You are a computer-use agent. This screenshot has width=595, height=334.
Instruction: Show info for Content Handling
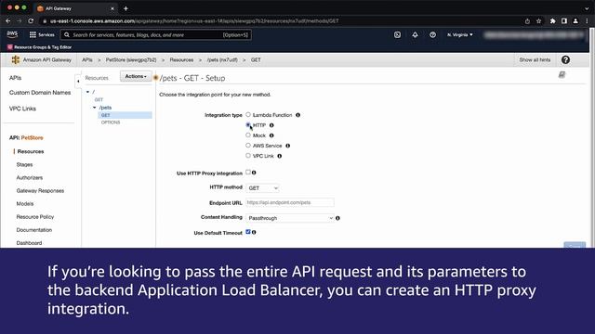(x=337, y=218)
